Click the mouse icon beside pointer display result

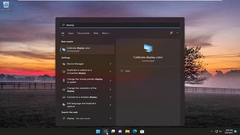tap(64, 80)
